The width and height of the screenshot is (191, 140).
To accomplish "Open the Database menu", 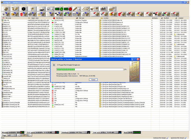I will pyautogui.click(x=4, y=5).
